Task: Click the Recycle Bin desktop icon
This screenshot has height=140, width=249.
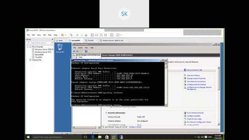Action: (x=60, y=48)
